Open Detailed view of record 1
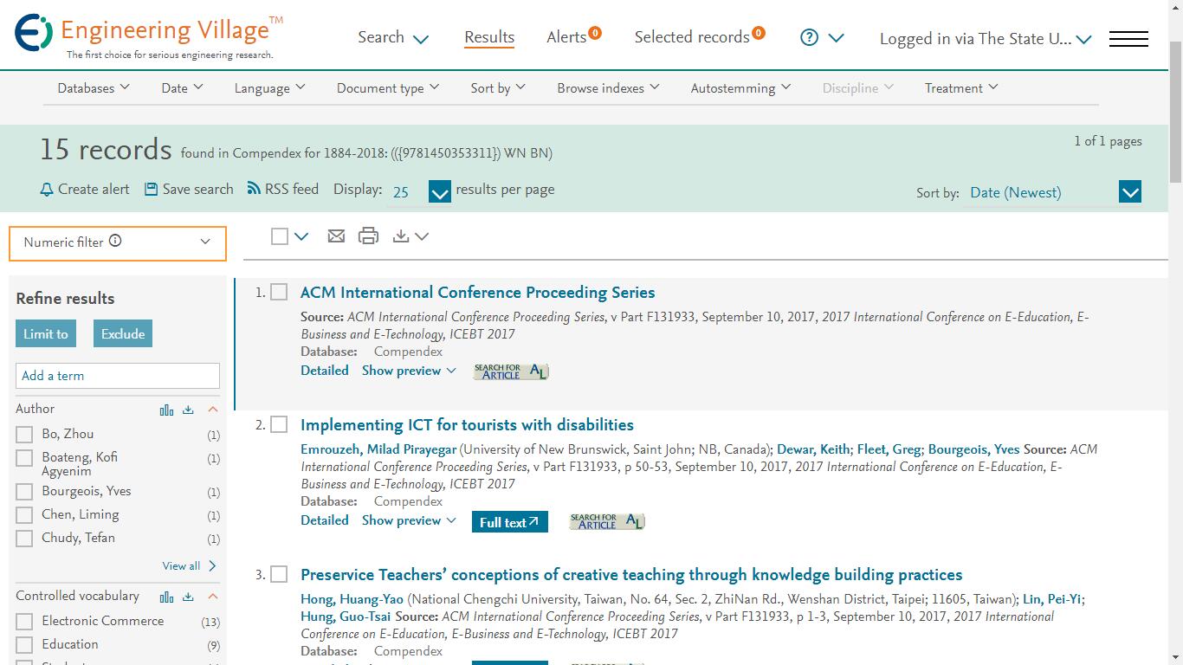The image size is (1183, 665). 325,371
